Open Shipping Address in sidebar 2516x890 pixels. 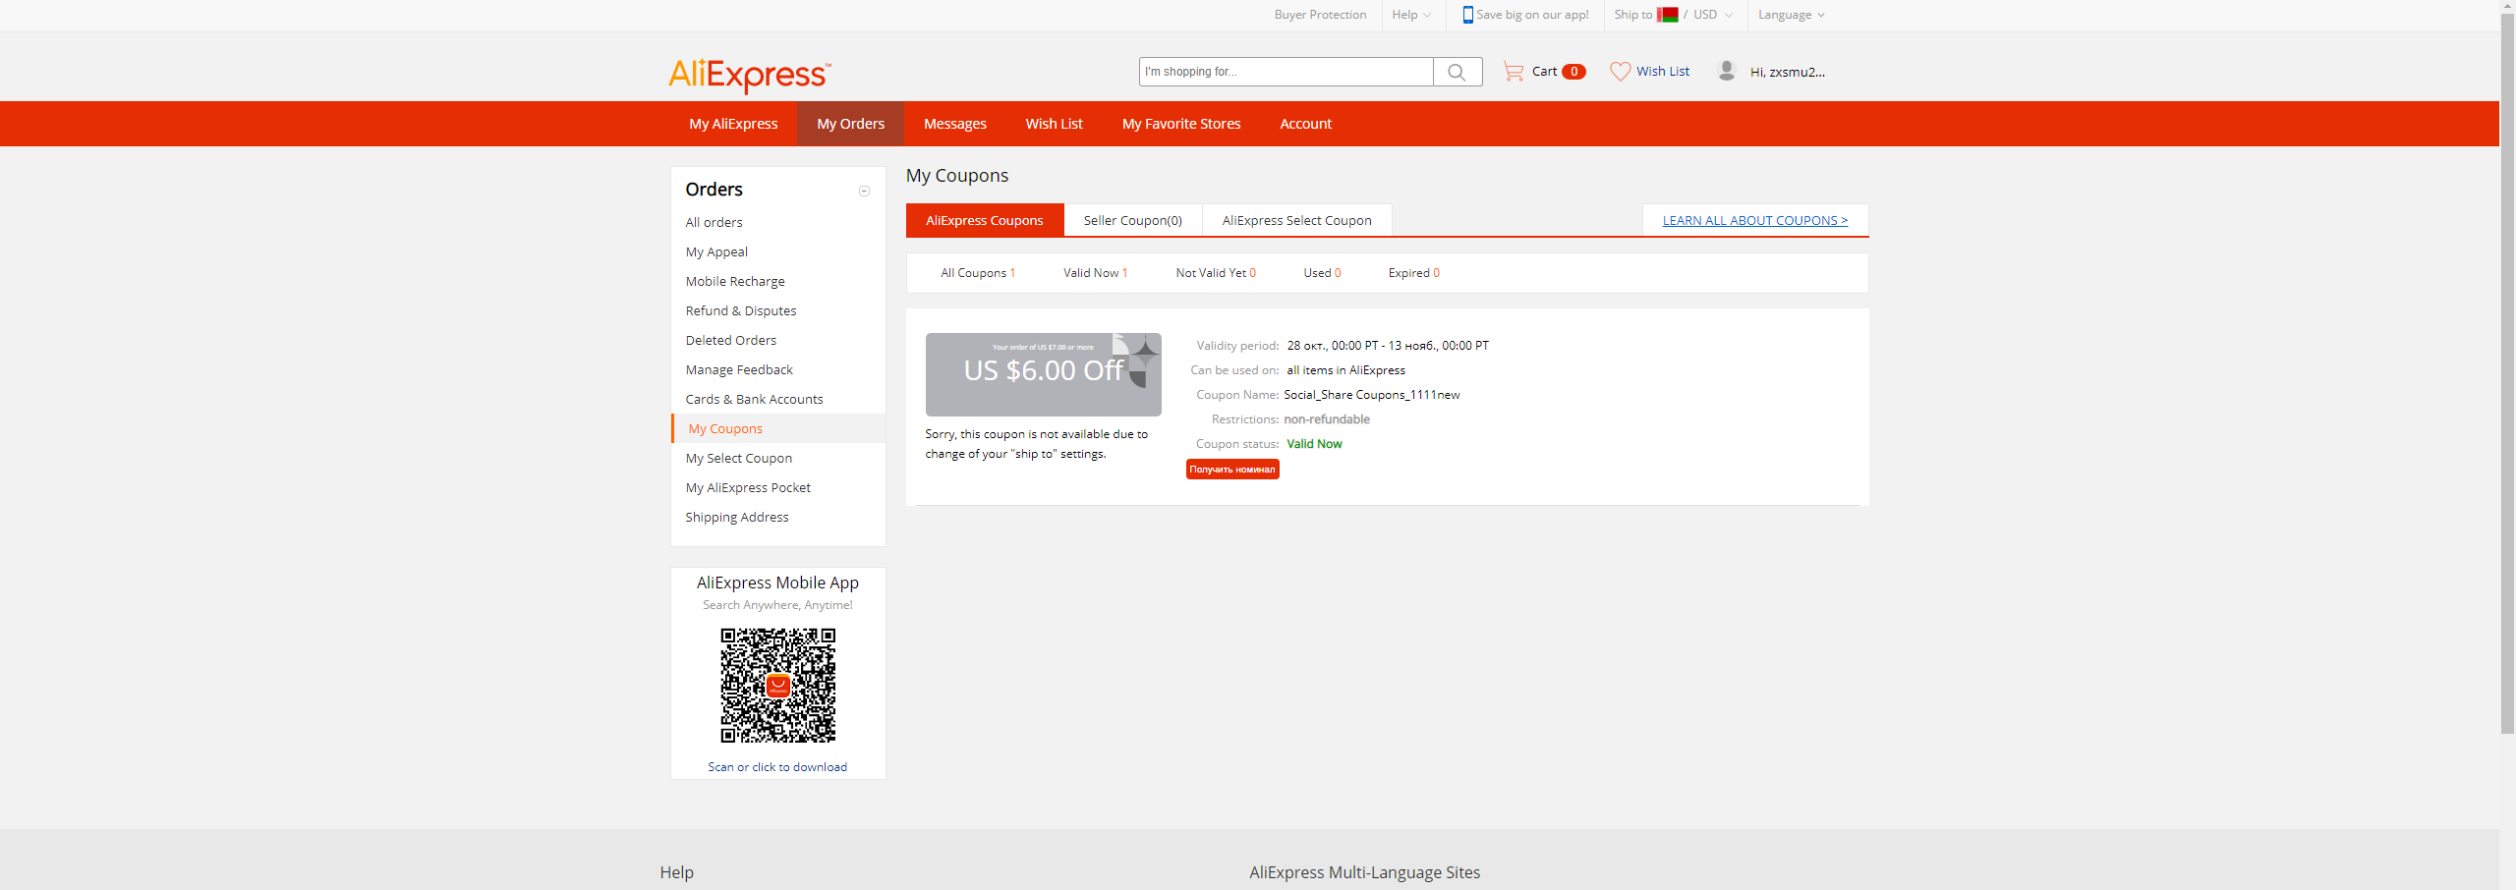point(737,518)
